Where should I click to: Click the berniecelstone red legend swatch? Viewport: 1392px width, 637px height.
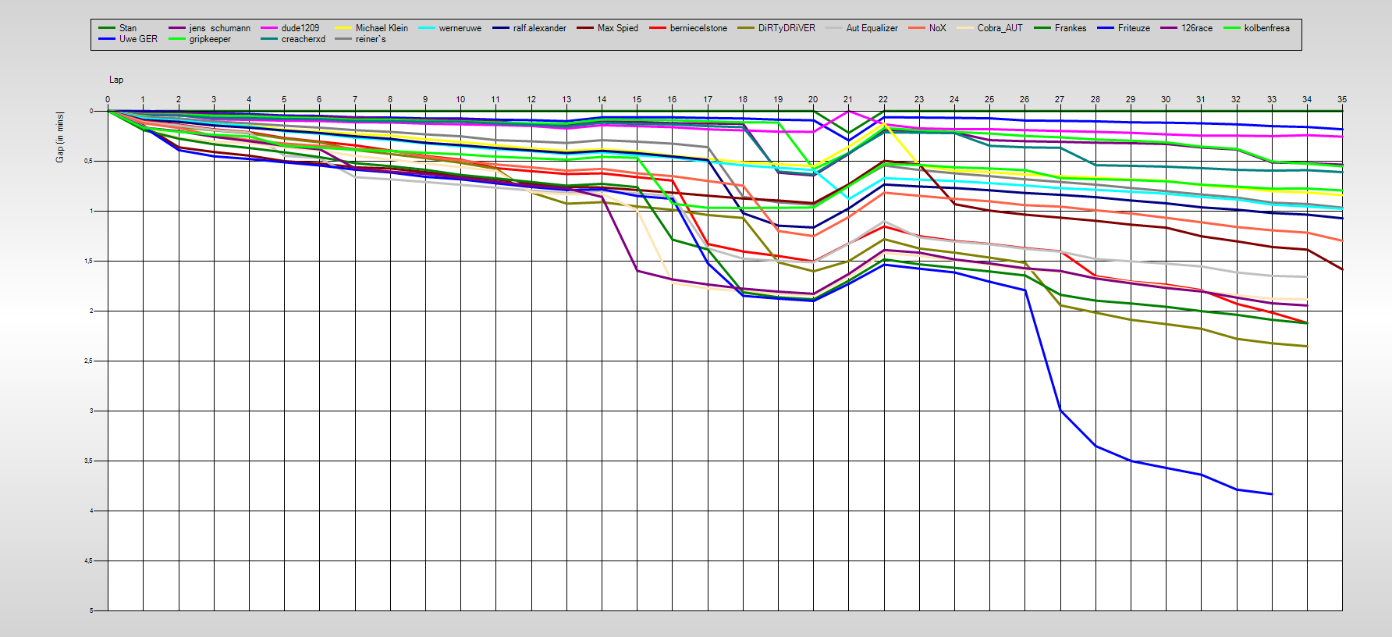pos(658,28)
